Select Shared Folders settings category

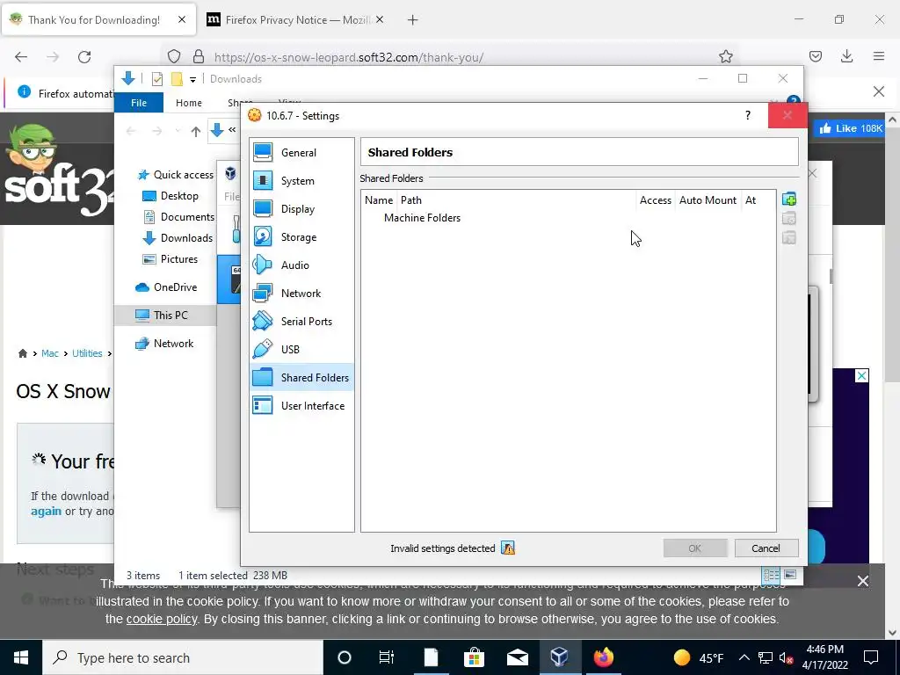point(301,378)
